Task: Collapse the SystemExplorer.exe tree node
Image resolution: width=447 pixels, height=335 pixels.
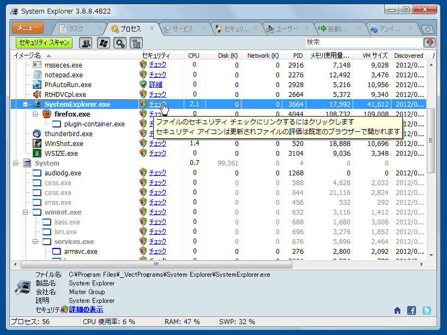Action: click(26, 104)
